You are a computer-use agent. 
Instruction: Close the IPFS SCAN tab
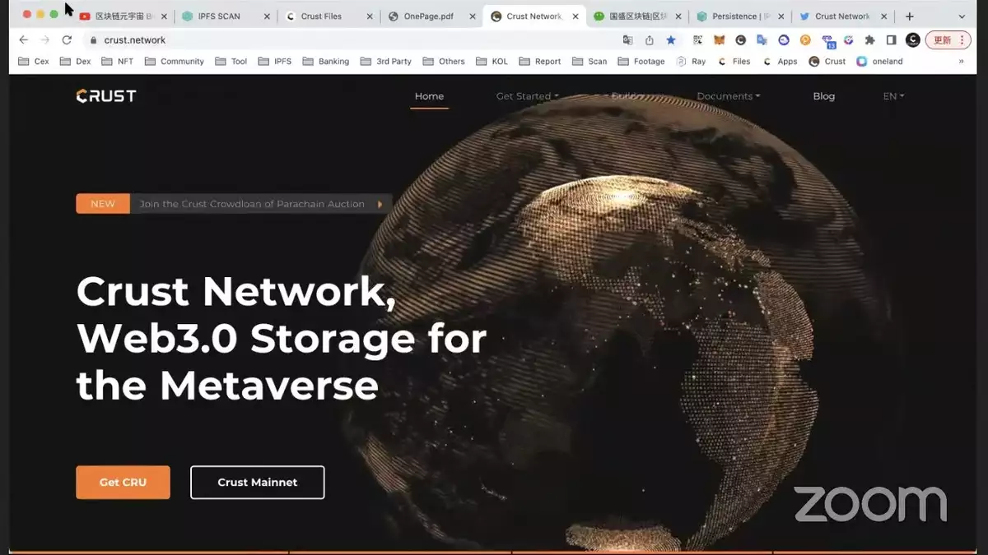click(x=267, y=16)
